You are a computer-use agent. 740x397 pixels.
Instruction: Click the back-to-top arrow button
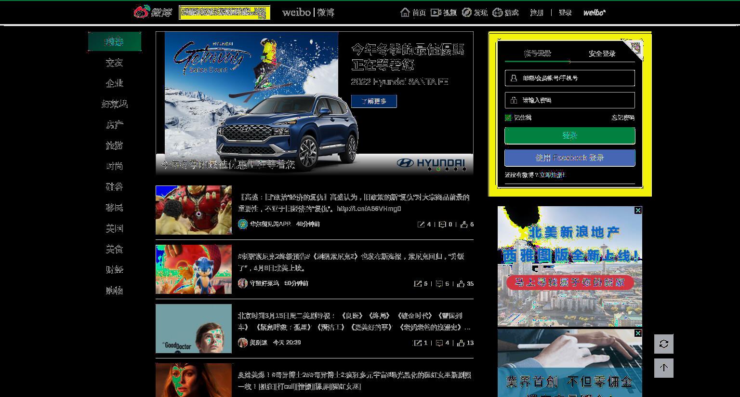[664, 368]
